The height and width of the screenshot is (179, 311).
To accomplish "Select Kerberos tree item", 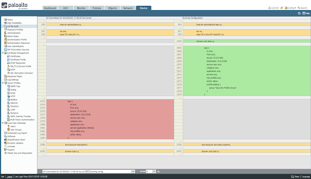I will pyautogui.click(x=14, y=113).
